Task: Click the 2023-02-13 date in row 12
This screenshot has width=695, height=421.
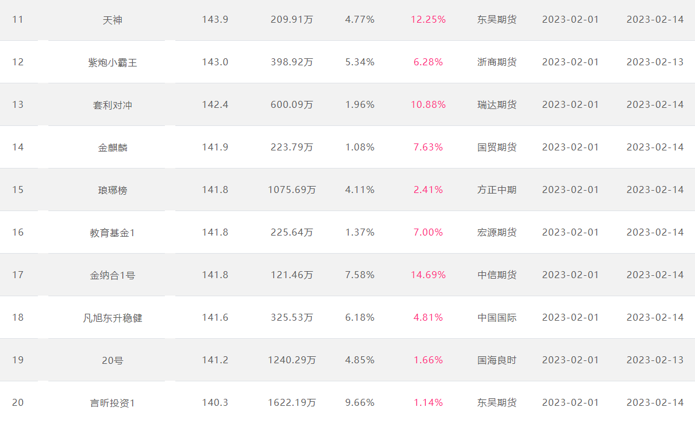Action: coord(655,62)
